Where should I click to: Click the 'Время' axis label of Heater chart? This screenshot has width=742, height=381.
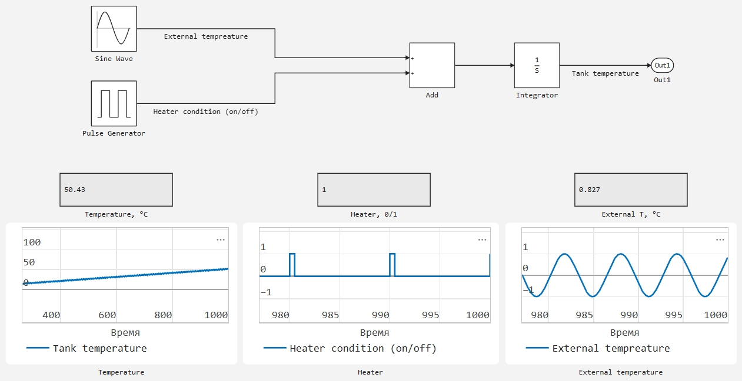click(375, 333)
